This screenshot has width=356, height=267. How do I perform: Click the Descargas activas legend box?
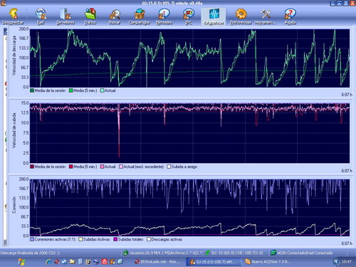coord(149,239)
